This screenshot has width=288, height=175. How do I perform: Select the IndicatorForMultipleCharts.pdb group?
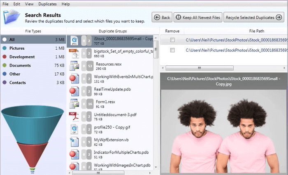pyautogui.click(x=110, y=154)
